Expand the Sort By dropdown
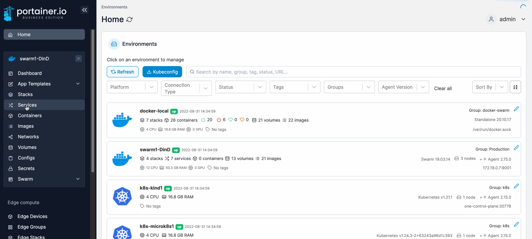 pyautogui.click(x=490, y=87)
